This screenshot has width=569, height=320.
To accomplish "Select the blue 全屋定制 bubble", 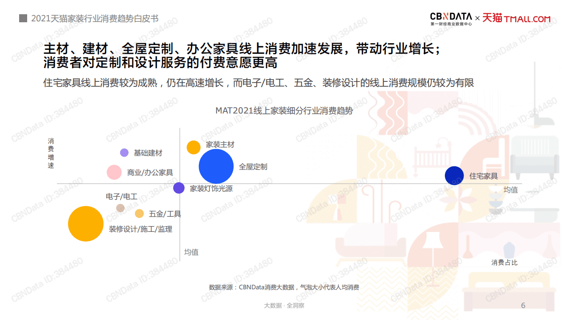I will click(217, 166).
